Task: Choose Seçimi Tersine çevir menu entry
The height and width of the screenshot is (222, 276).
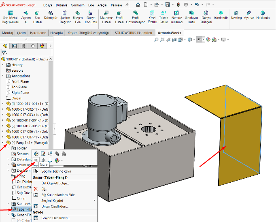Action: point(56,171)
